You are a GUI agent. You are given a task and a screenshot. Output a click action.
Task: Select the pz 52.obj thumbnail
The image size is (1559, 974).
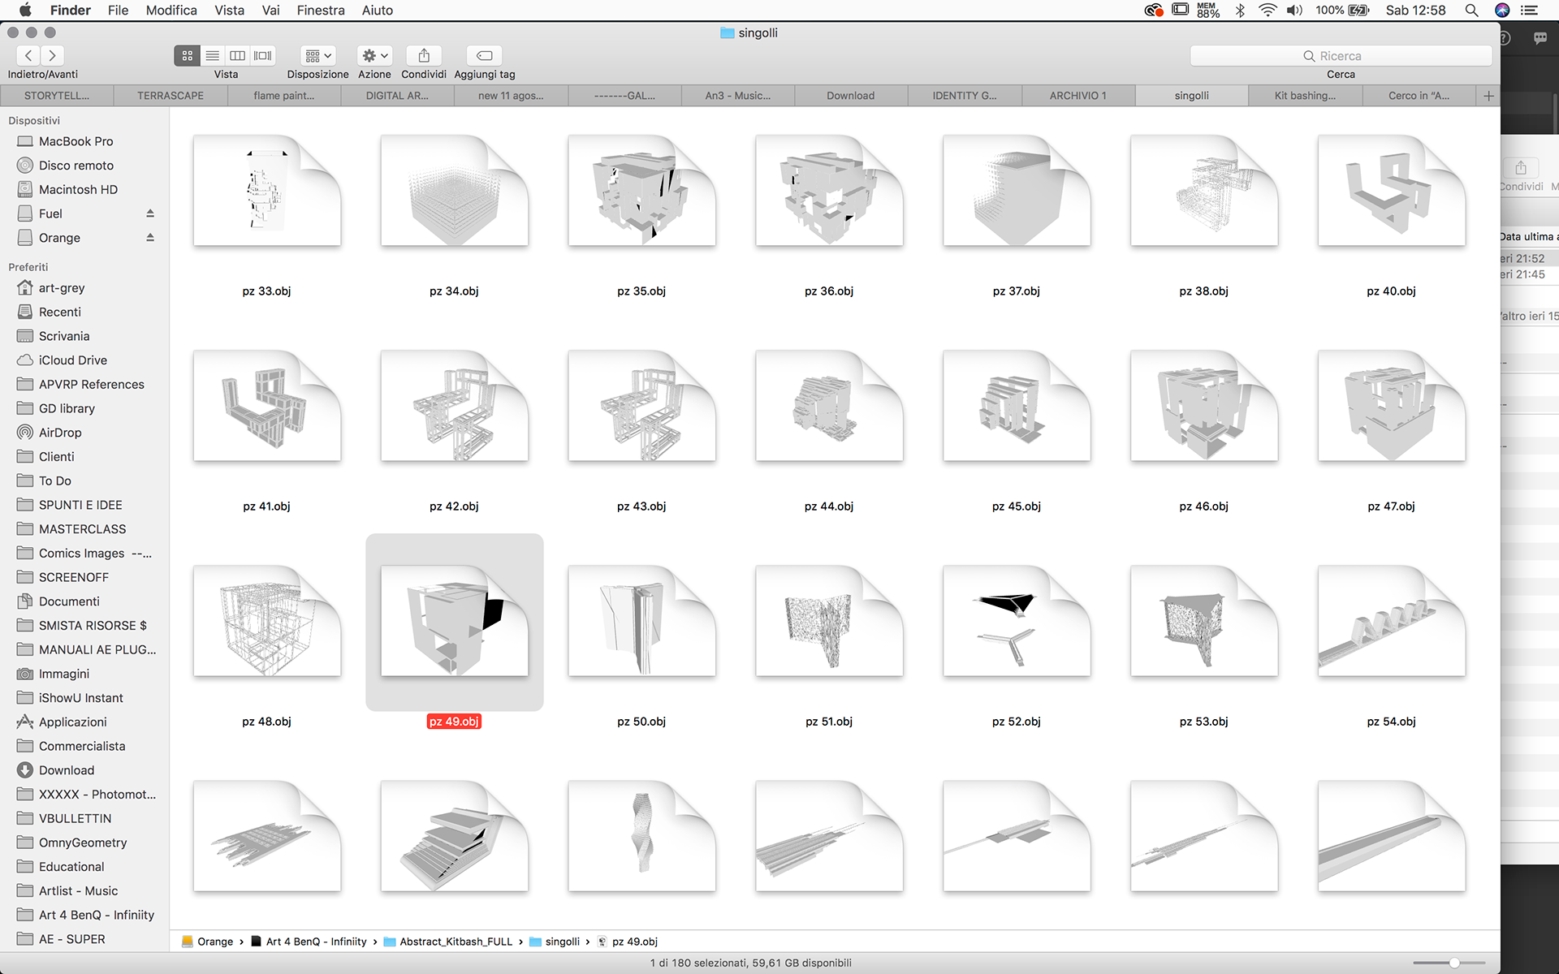tap(1016, 622)
